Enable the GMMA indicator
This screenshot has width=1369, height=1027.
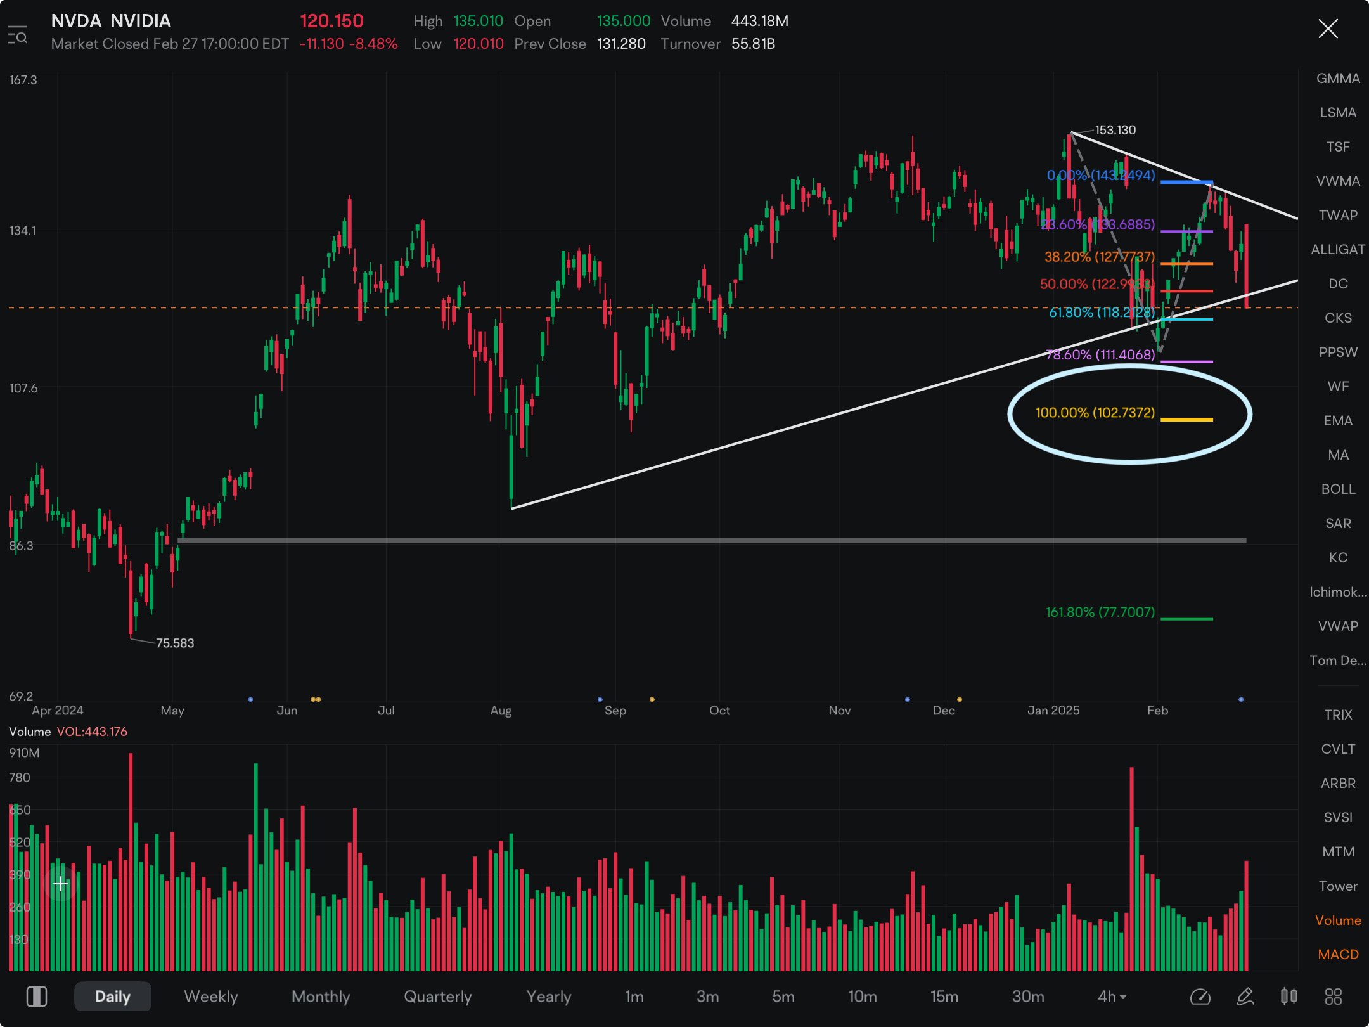pyautogui.click(x=1338, y=79)
